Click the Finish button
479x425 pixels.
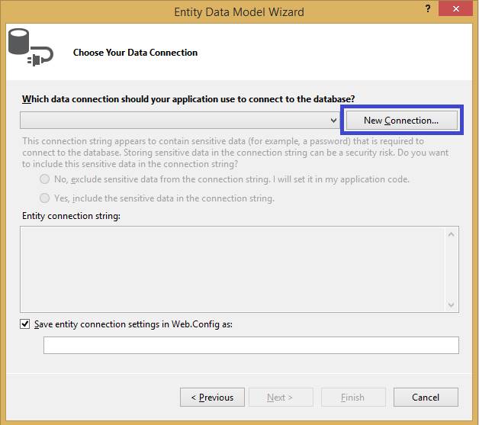352,397
